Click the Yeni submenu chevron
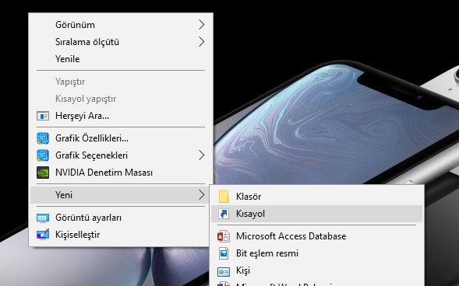The image size is (459, 286). [x=201, y=194]
